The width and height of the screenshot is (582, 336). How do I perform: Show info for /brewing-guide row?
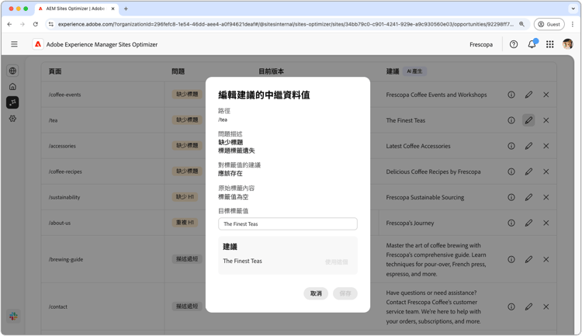511,259
